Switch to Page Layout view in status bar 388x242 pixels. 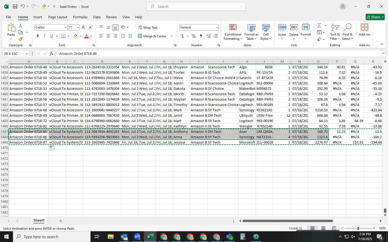click(323, 228)
